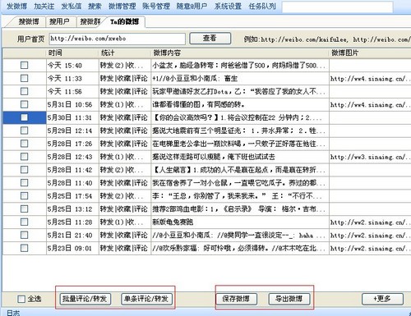Viewport: 411px width, 316px height.
Task: Check the 5月31日 10:56 row checkbox
Action: [25, 104]
